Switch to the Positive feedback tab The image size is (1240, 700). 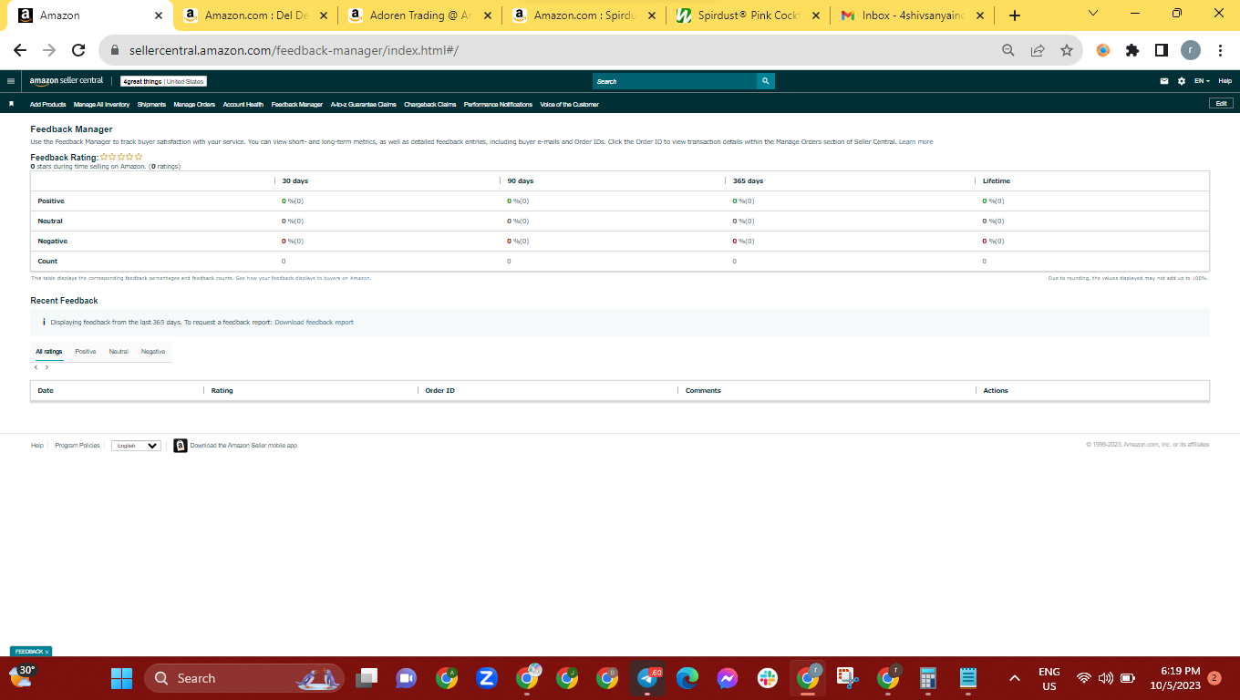(86, 352)
